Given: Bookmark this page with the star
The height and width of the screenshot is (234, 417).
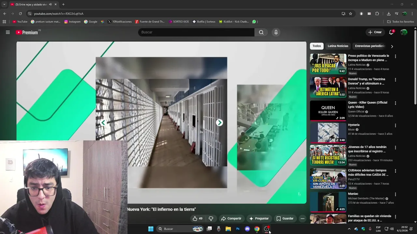Looking at the screenshot, I should click(351, 14).
